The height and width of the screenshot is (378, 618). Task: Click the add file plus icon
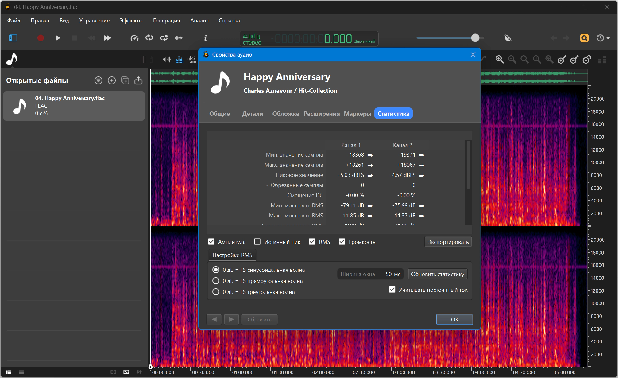click(112, 80)
